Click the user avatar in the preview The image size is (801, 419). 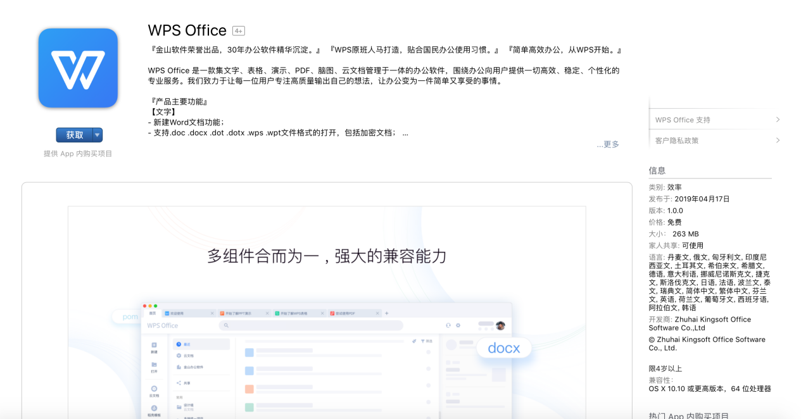pyautogui.click(x=500, y=325)
